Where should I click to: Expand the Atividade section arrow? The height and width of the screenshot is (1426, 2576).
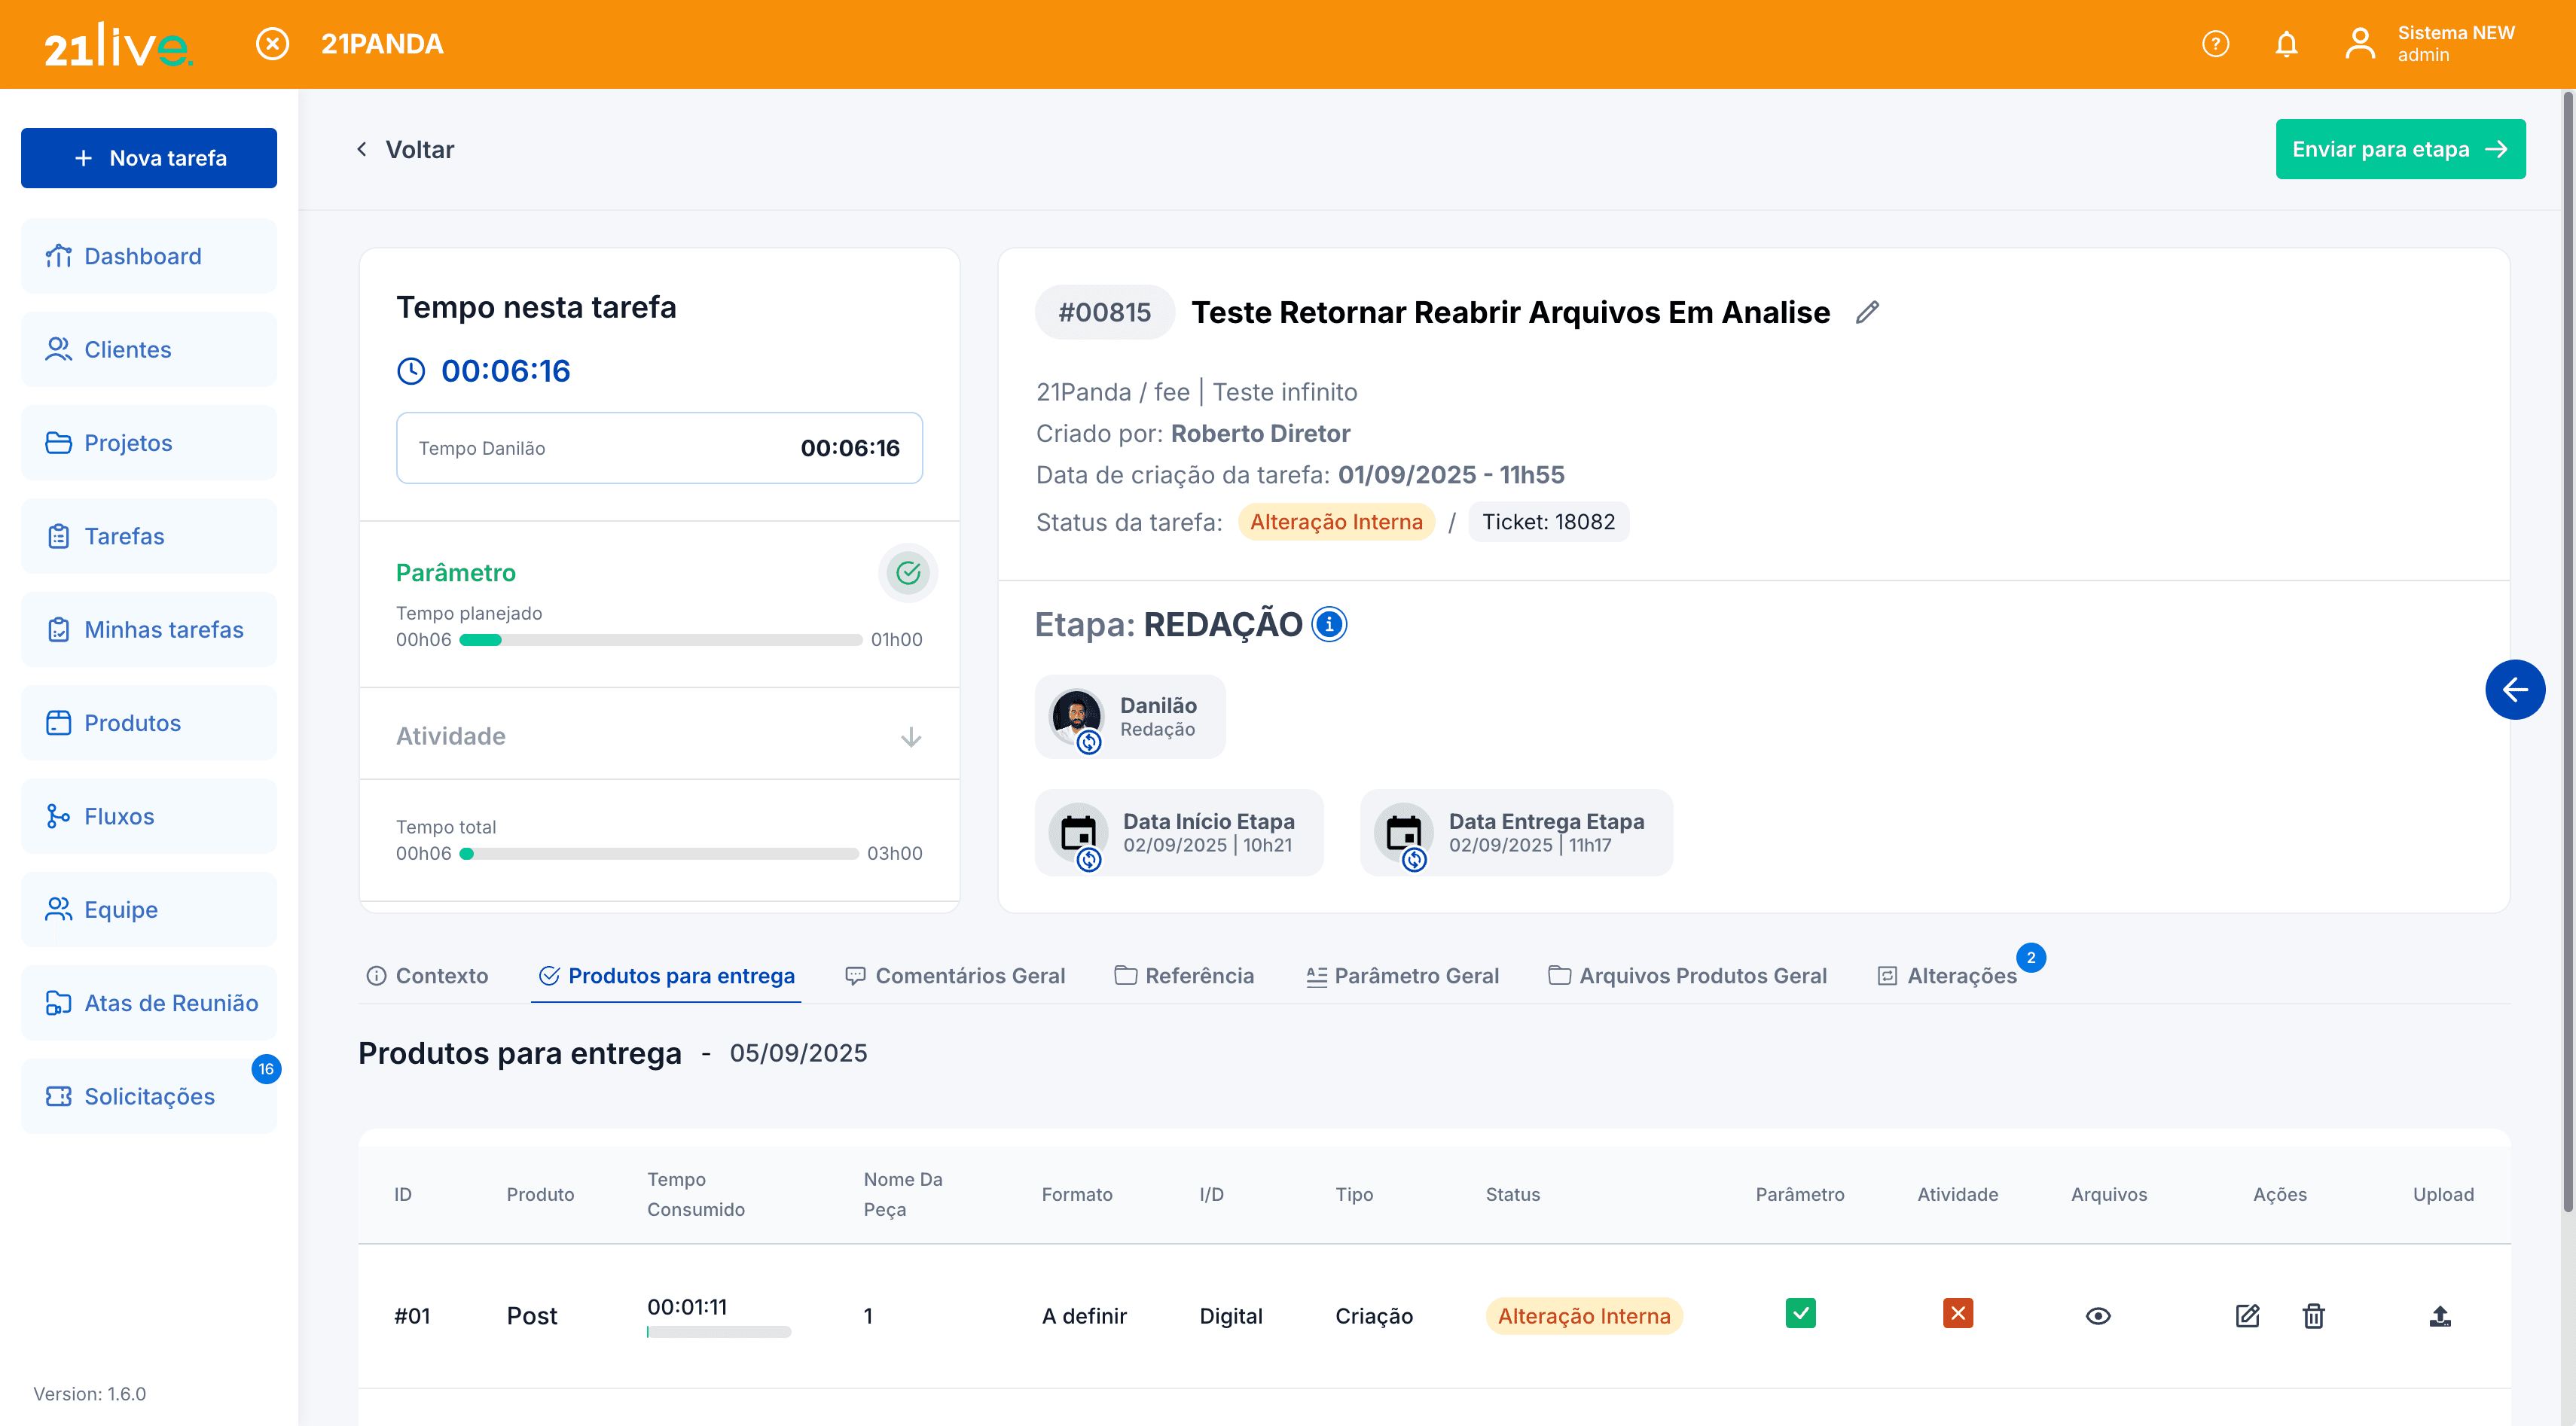(x=910, y=738)
